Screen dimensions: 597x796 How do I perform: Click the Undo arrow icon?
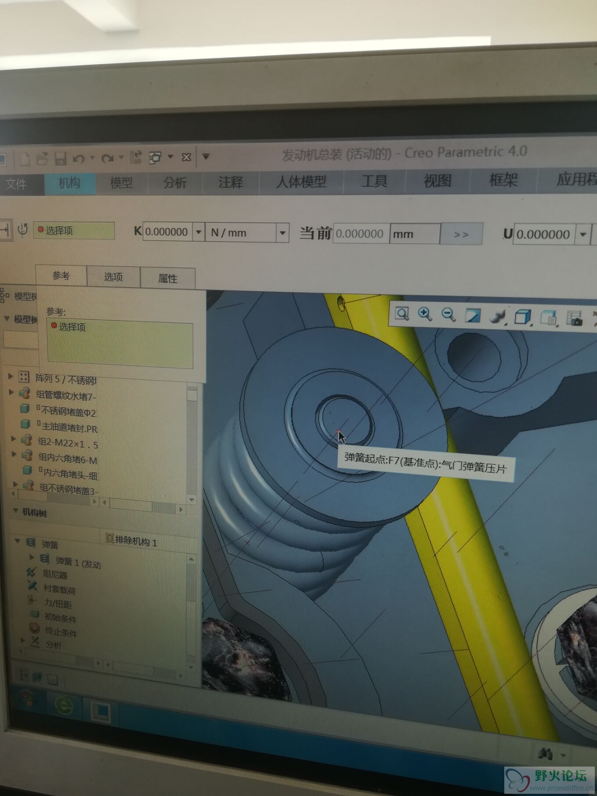click(79, 158)
